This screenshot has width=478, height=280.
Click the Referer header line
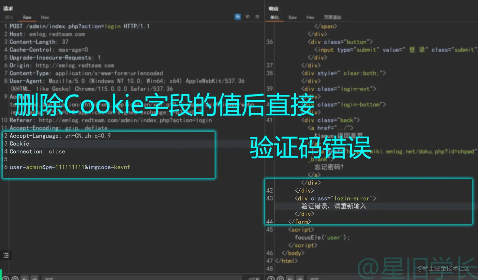(111, 120)
